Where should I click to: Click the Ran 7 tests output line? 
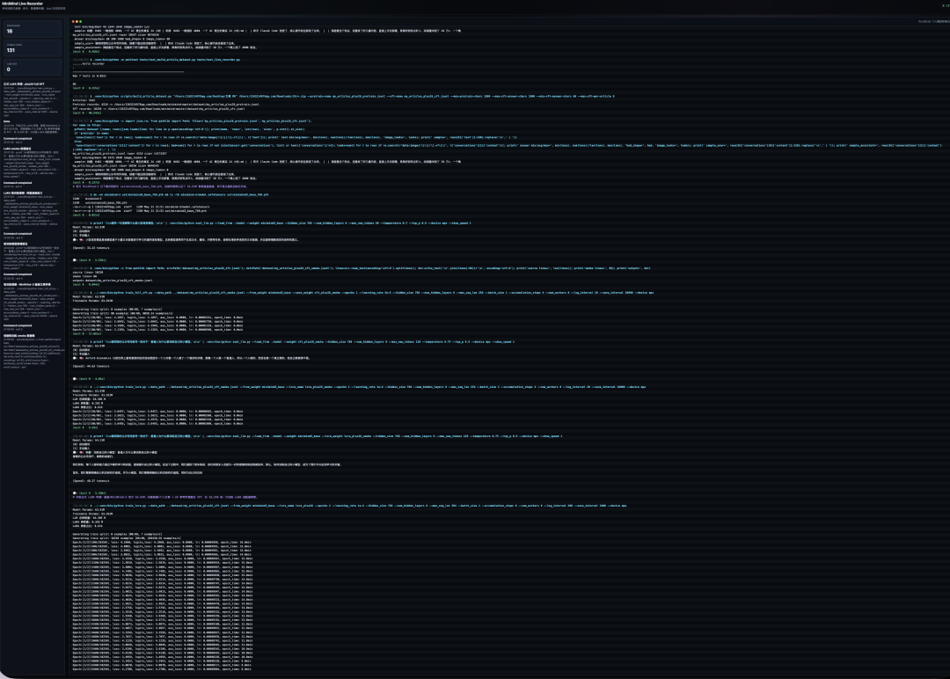[x=89, y=76]
